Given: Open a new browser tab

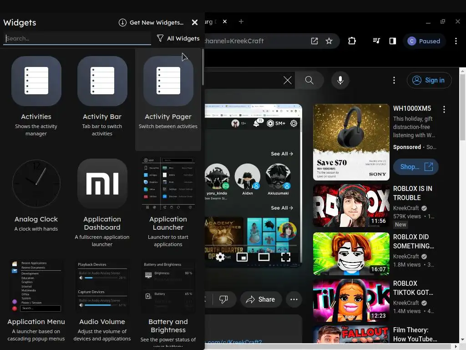Looking at the screenshot, I should click(x=241, y=21).
